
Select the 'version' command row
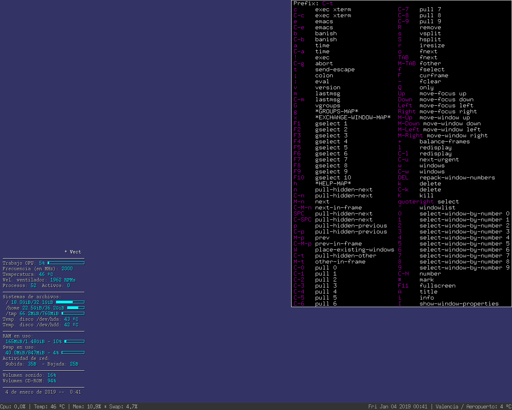tap(328, 87)
